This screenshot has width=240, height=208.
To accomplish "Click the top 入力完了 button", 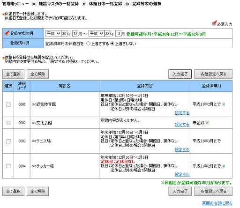I will tap(180, 74).
